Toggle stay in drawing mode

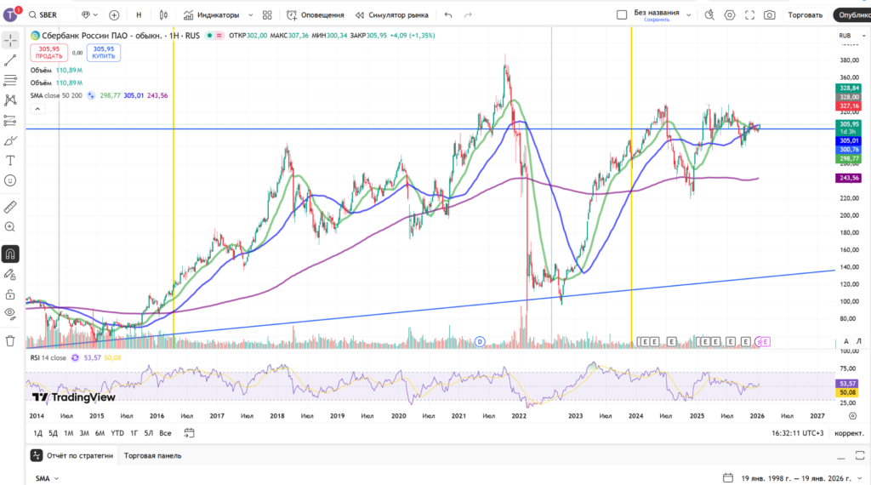point(10,275)
